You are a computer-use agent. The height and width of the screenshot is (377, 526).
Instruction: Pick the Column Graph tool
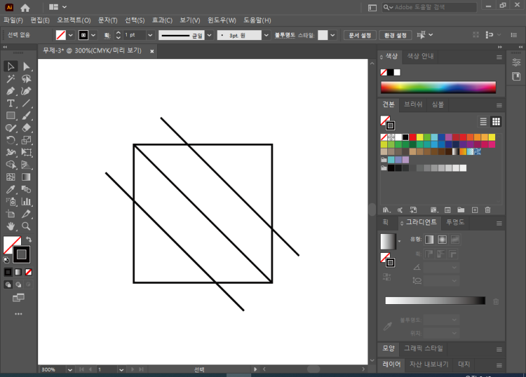pos(26,202)
